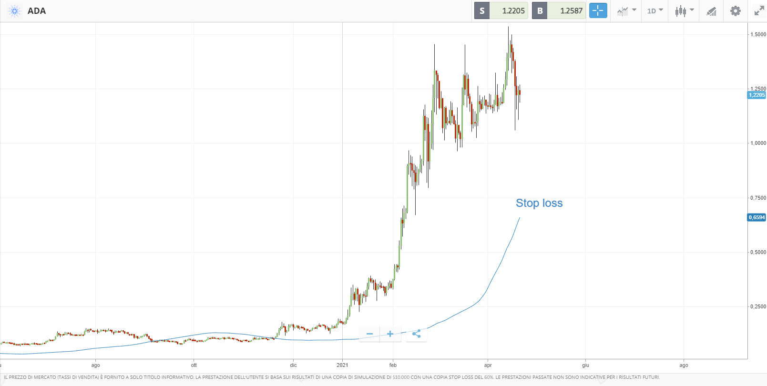Viewport: 767px width, 386px height.
Task: Click the 0,5000 price axis label
Action: 758,252
